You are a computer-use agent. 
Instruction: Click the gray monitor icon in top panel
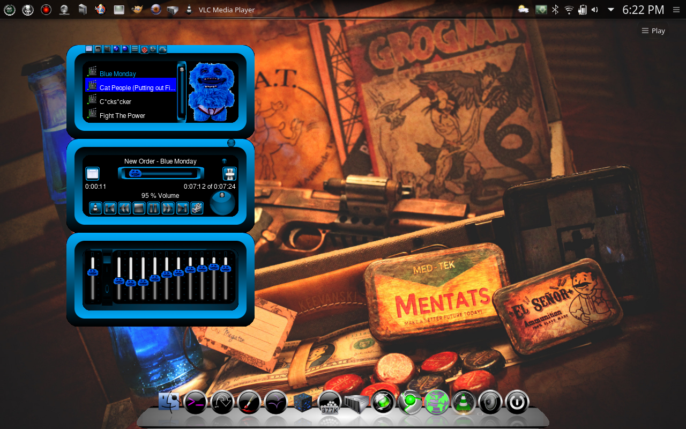click(x=119, y=10)
